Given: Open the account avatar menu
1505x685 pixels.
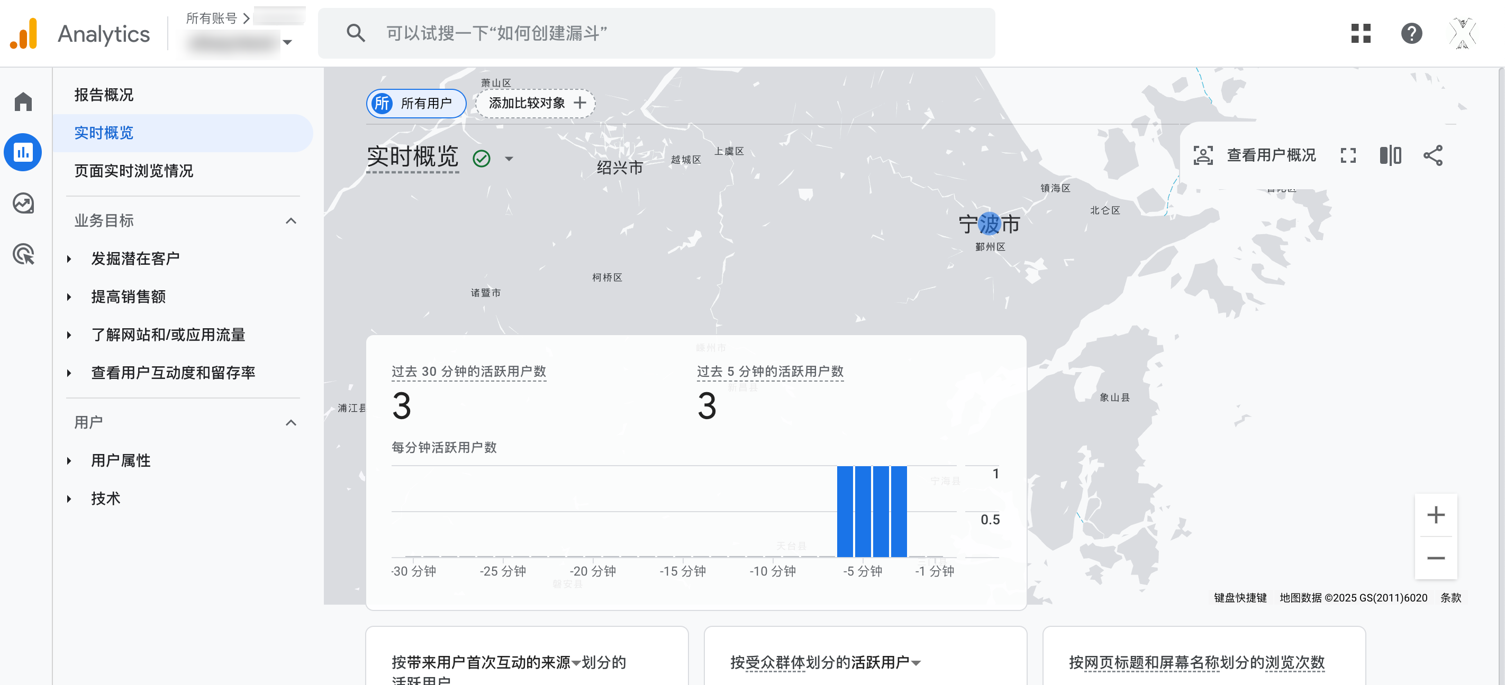Looking at the screenshot, I should (x=1462, y=33).
